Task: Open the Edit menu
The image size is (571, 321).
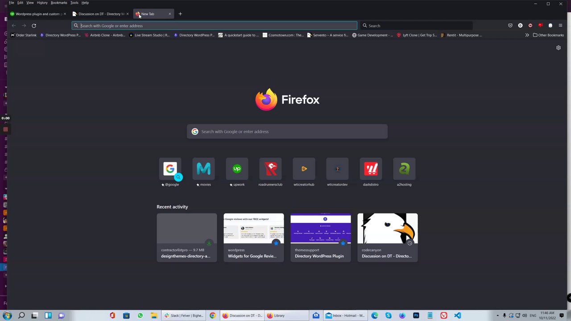Action: 20,3
